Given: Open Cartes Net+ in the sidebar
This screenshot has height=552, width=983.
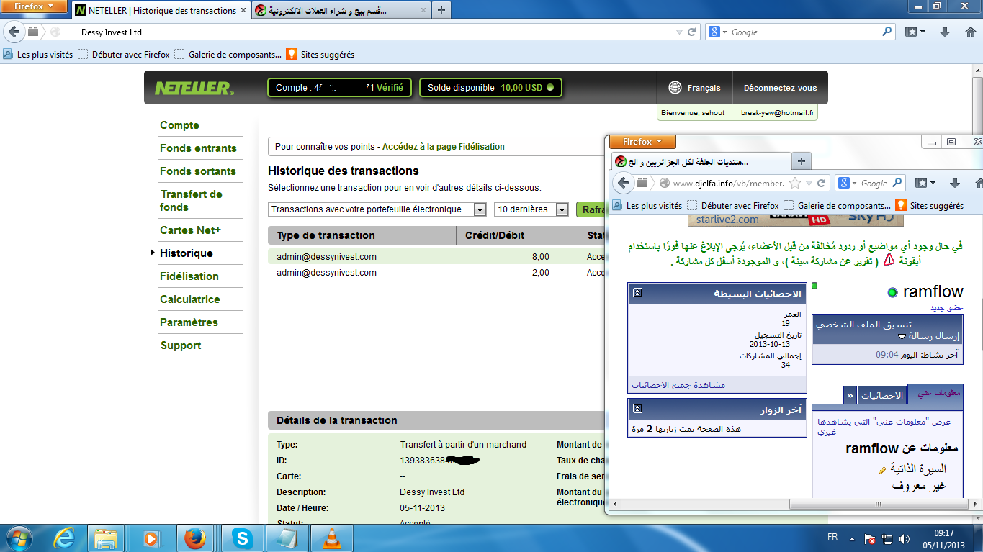Looking at the screenshot, I should click(190, 230).
